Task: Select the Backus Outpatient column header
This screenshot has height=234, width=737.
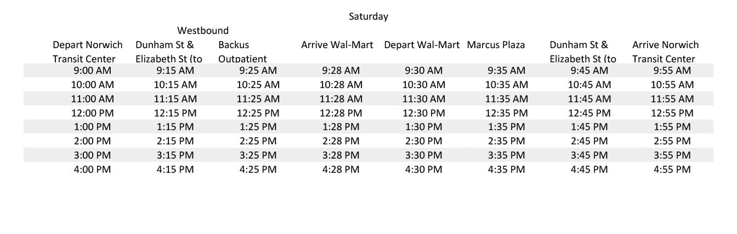Action: point(242,52)
